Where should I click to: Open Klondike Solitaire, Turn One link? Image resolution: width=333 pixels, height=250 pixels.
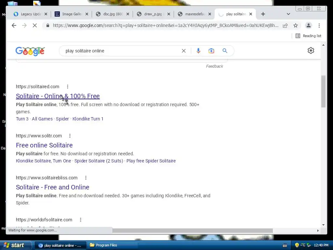(43, 161)
